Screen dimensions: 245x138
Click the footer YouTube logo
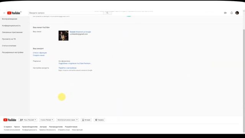tap(10, 120)
